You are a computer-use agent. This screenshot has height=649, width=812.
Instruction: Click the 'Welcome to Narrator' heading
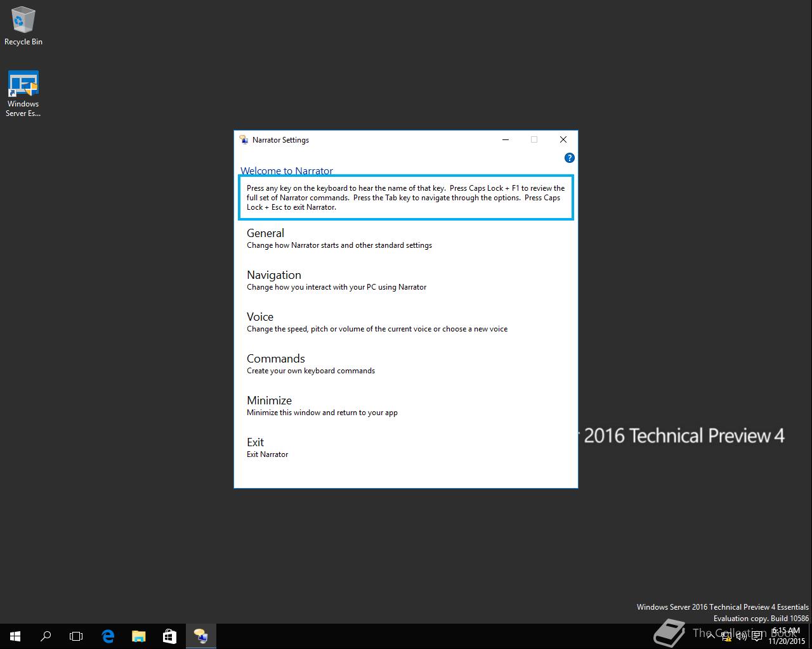286,170
